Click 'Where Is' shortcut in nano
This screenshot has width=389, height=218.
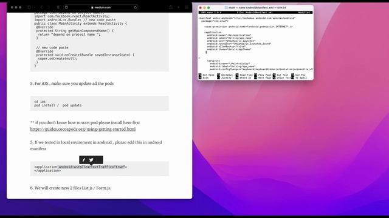point(244,78)
